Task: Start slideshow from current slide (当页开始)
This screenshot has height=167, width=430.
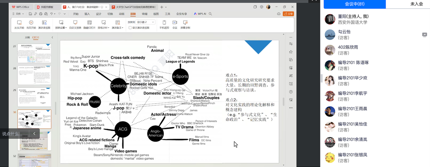Action: coord(31,24)
